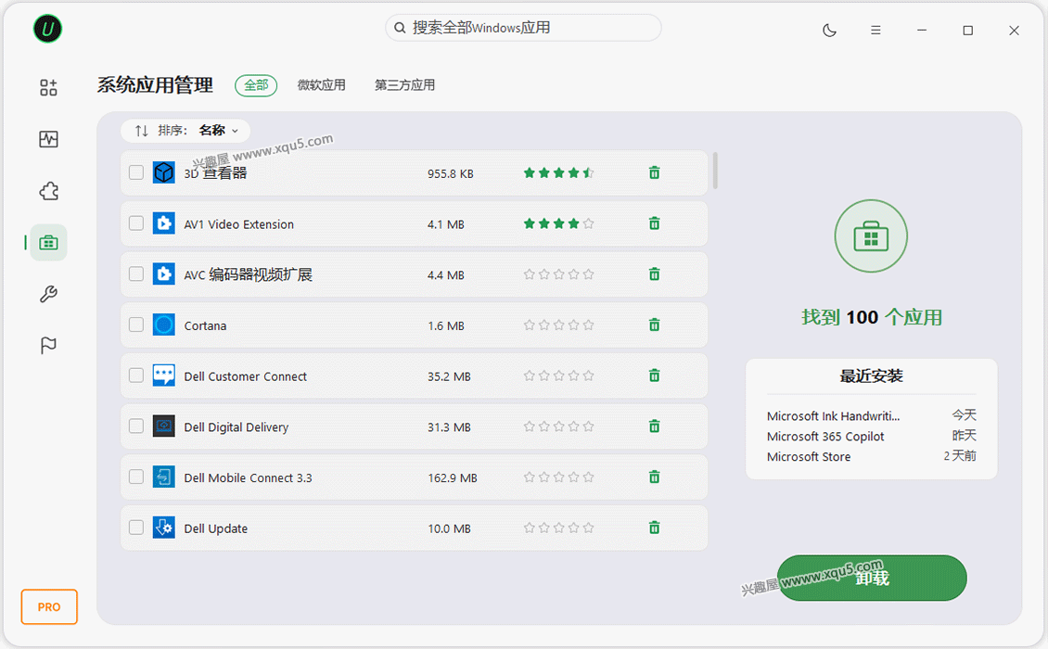Click trash icon for AV1 Video Extension

(x=655, y=224)
